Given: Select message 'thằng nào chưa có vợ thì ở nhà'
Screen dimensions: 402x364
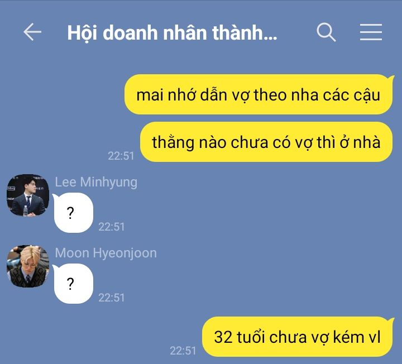Looking at the screenshot, I should point(266,142).
